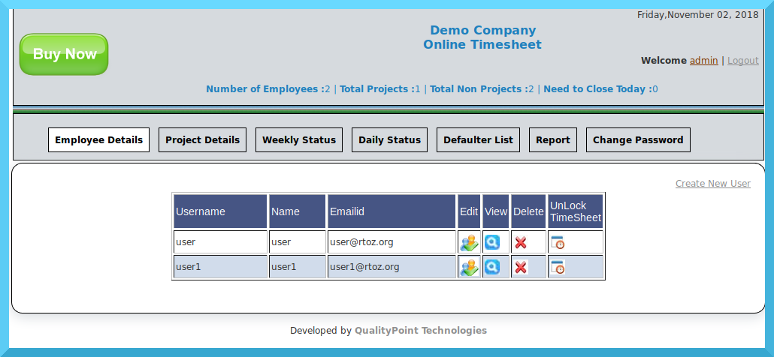774x357 pixels.
Task: Click the Name column header
Action: [x=297, y=211]
